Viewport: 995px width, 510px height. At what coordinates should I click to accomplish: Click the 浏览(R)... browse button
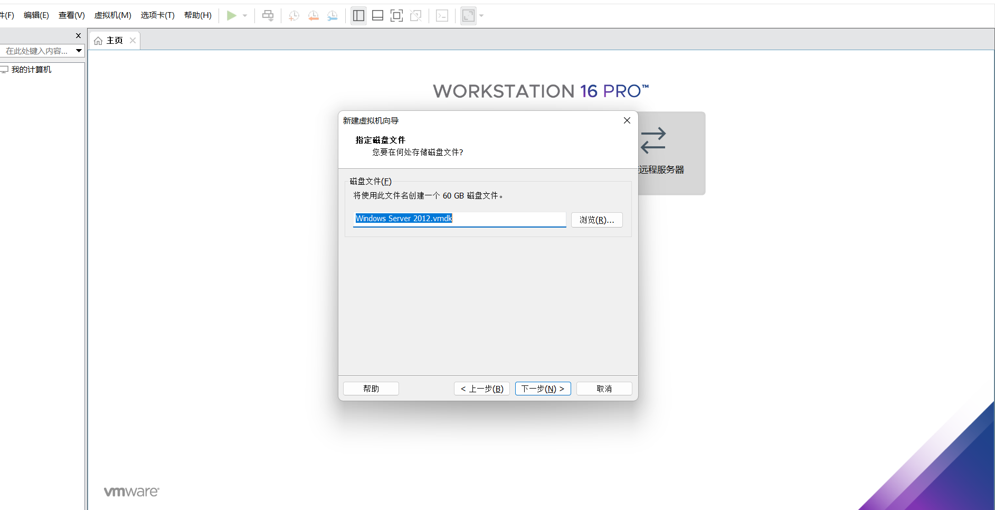pyautogui.click(x=597, y=220)
